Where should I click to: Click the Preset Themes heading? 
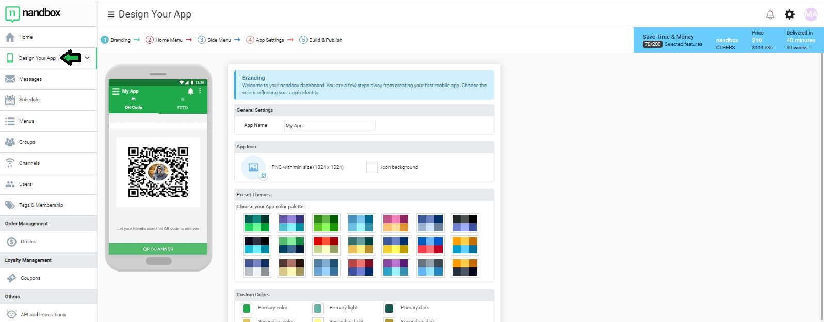pos(253,195)
